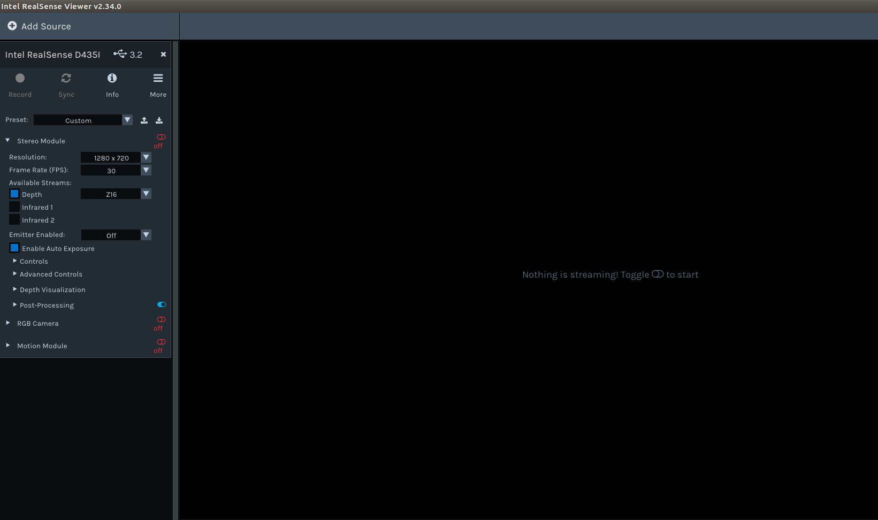Open device Info icon
Viewport: 878px width, 520px height.
[112, 78]
